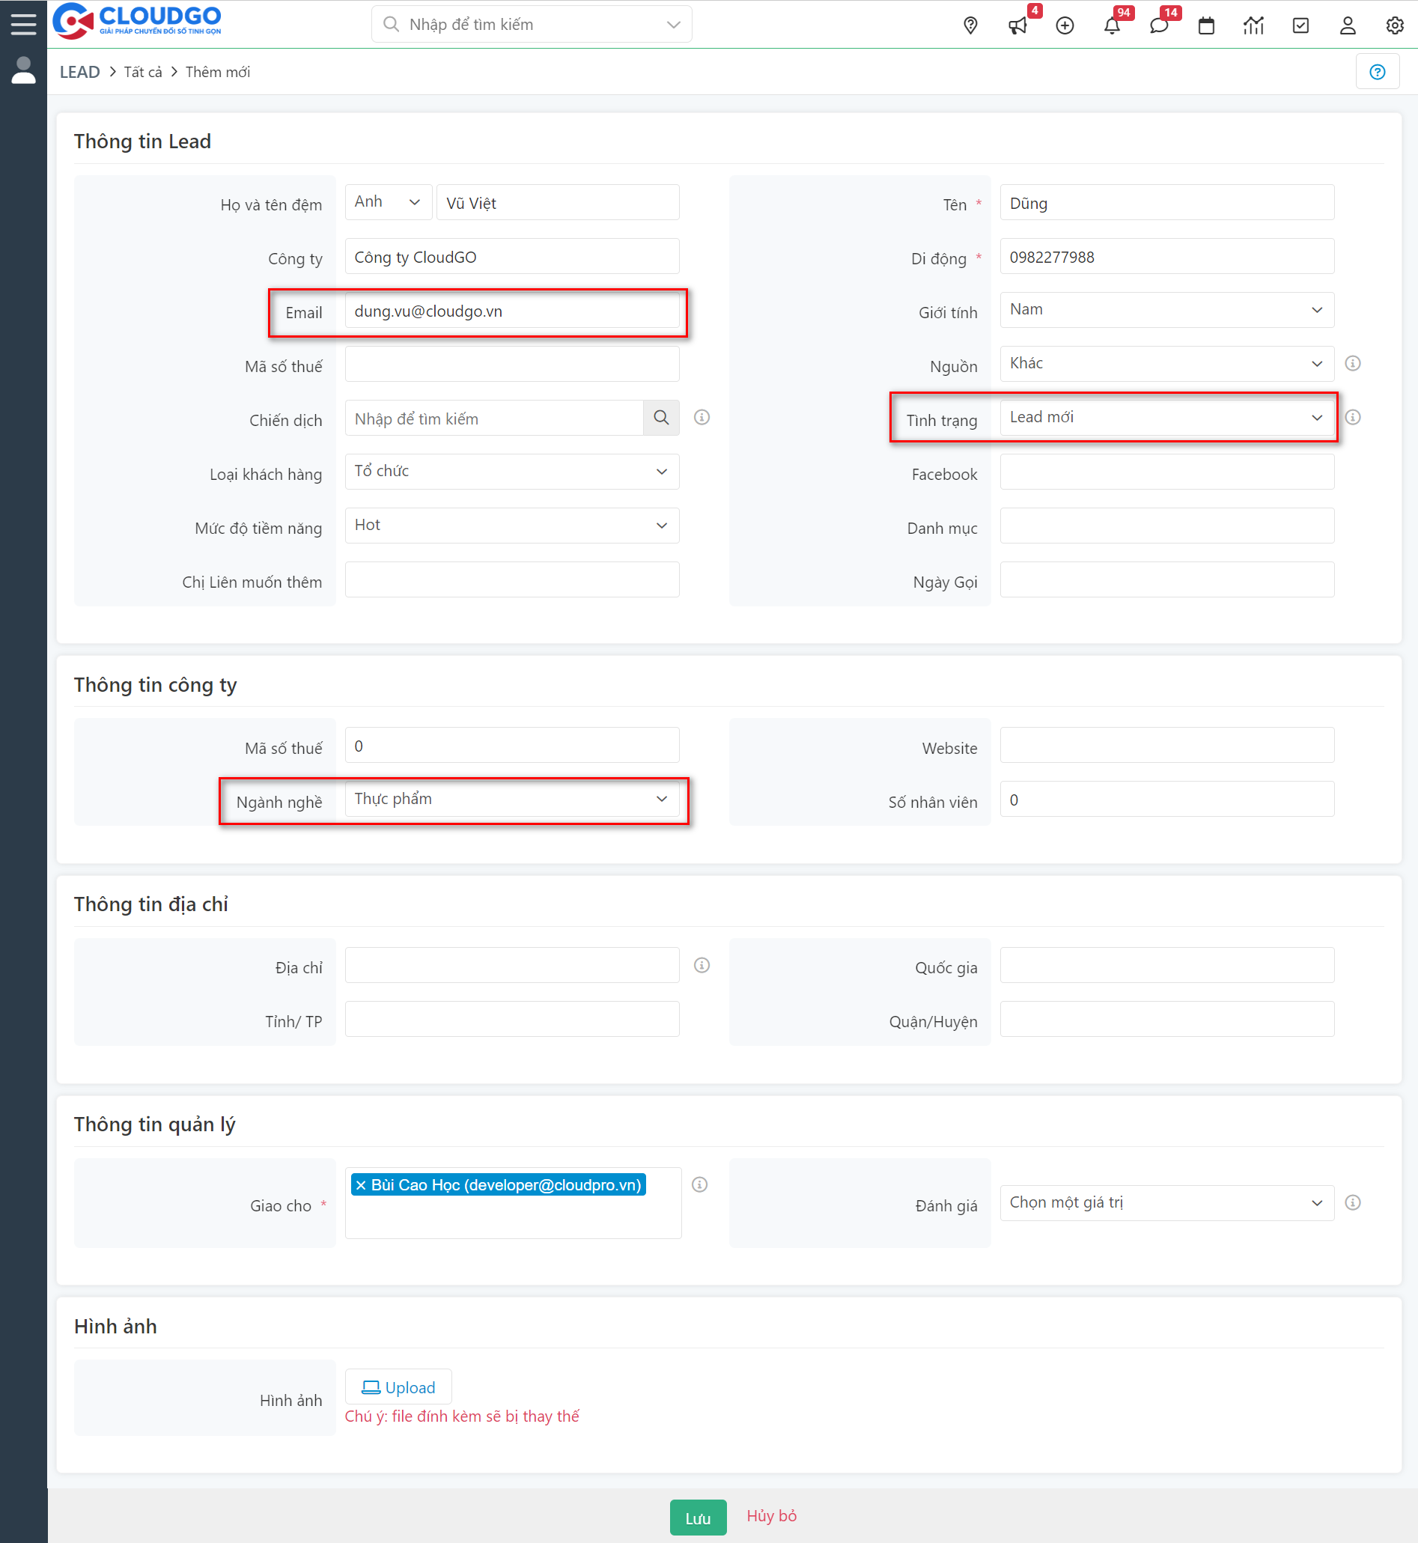1418x1543 pixels.
Task: Click the location pin icon in header
Action: click(x=970, y=25)
